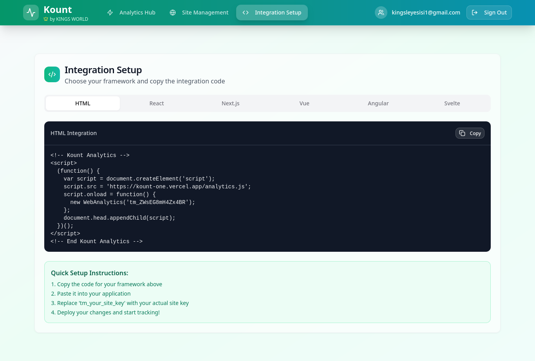Switch to the Svelte tab
This screenshot has height=361, width=535.
tap(452, 103)
